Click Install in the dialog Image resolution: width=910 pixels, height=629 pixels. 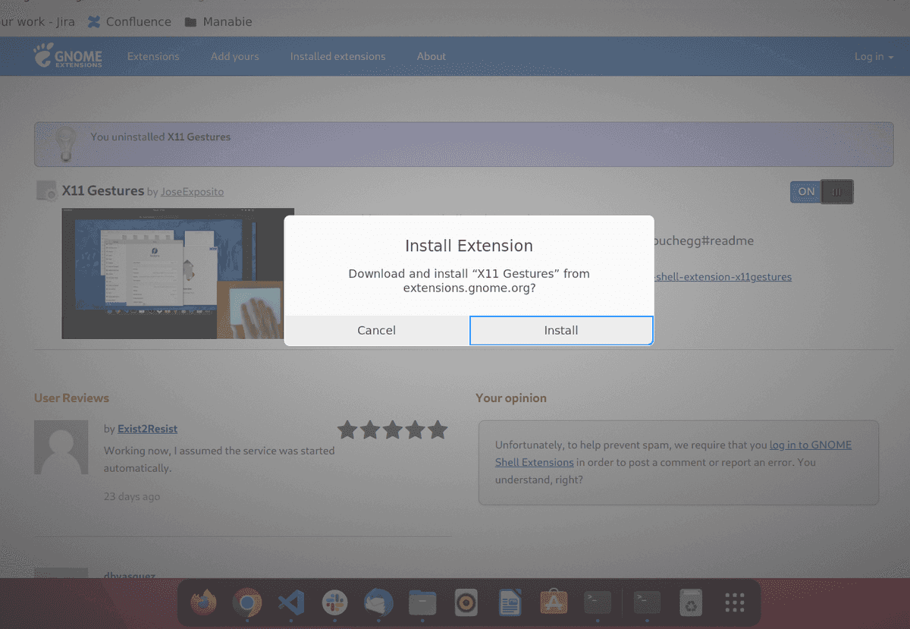tap(560, 330)
